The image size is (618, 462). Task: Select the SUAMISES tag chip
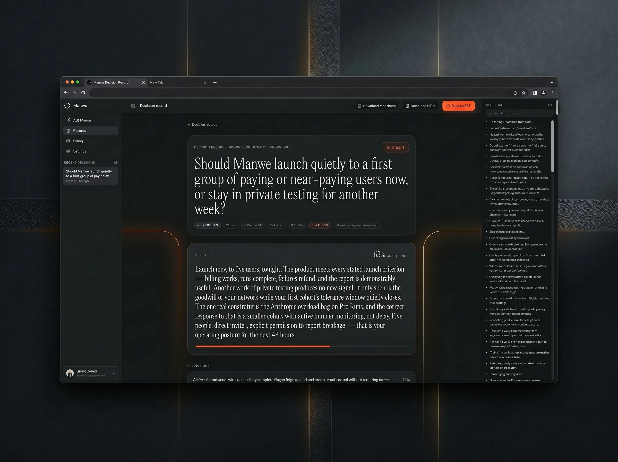320,225
